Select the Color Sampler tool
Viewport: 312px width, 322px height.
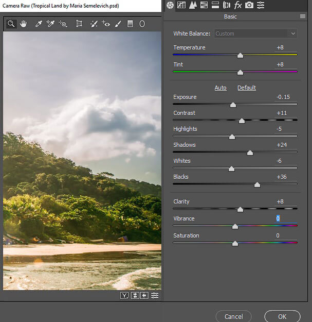coord(50,24)
